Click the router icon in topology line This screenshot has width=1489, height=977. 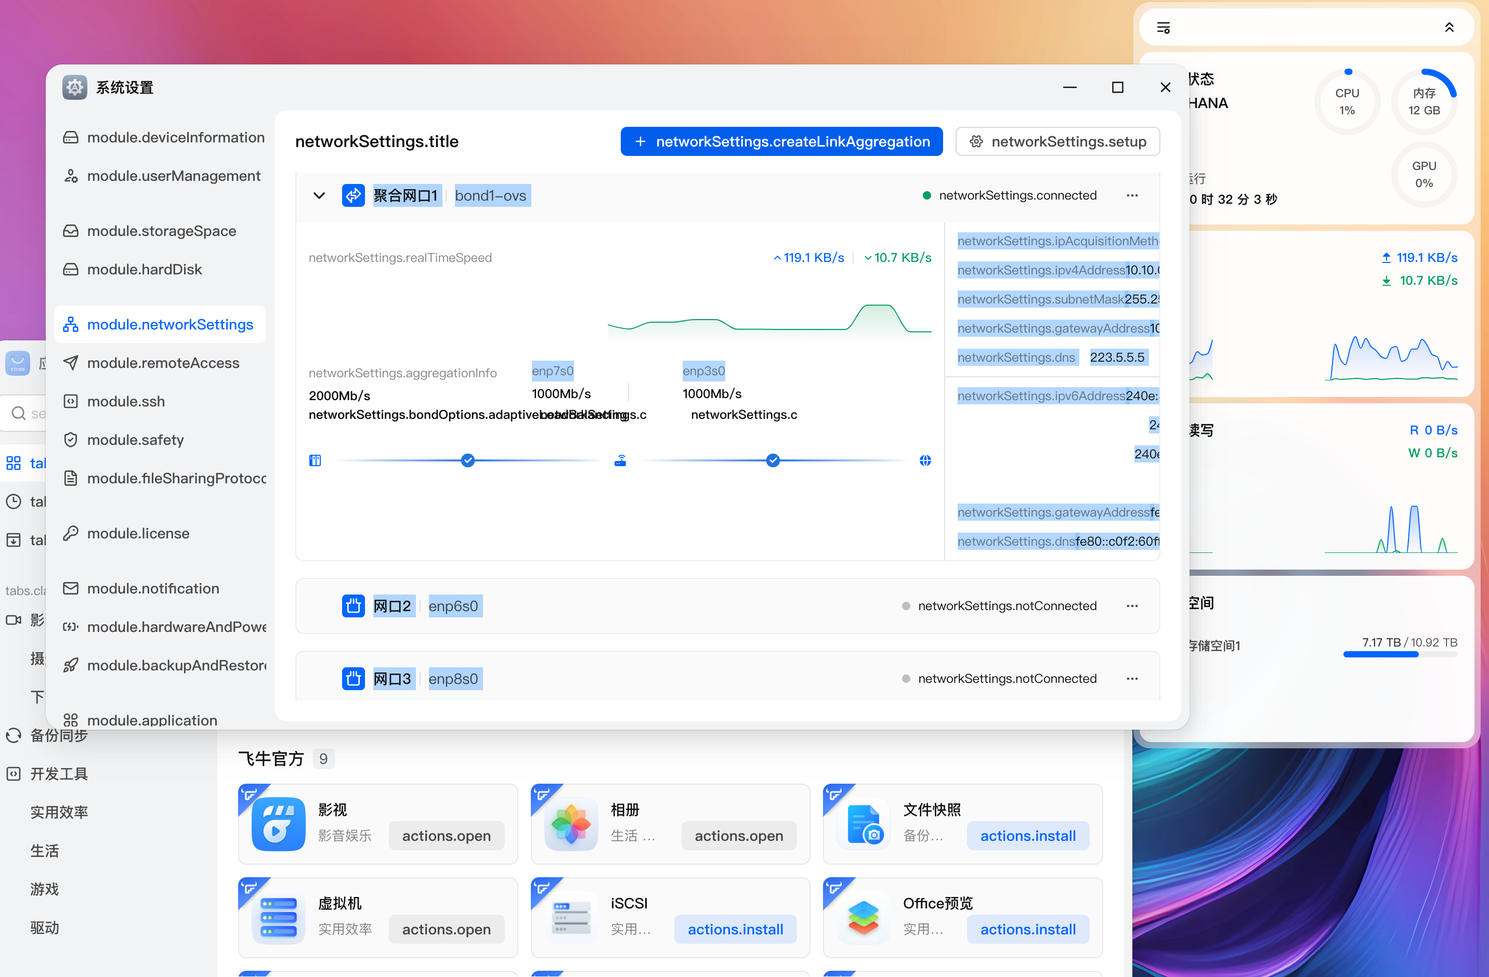tap(620, 460)
